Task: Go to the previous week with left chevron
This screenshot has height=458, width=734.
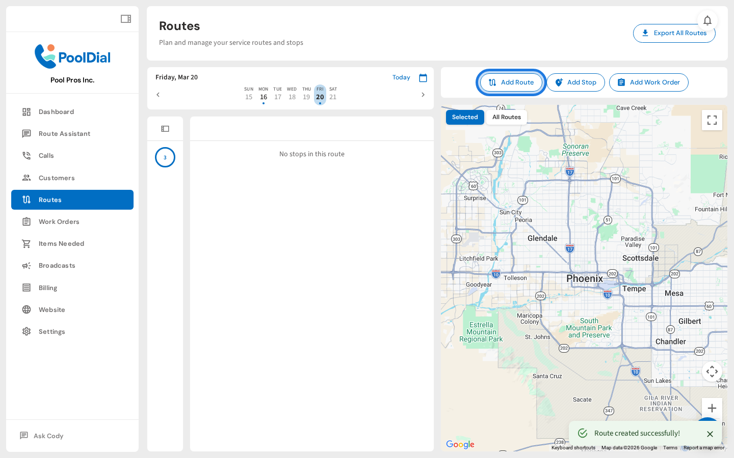Action: click(158, 95)
